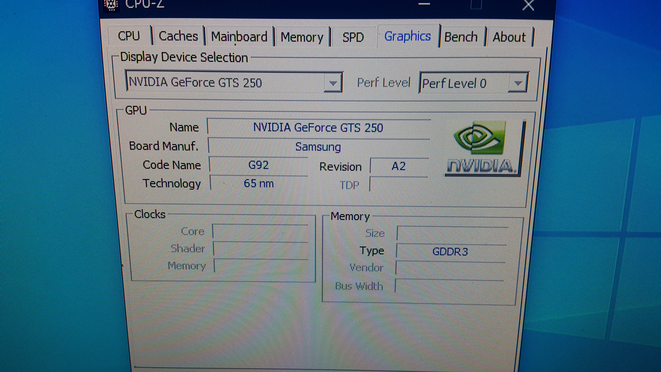
Task: Click the empty memory Vendor field
Action: [450, 269]
